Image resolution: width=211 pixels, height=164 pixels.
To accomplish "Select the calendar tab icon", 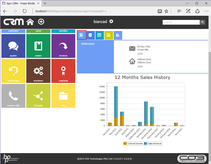I will 99,35.
